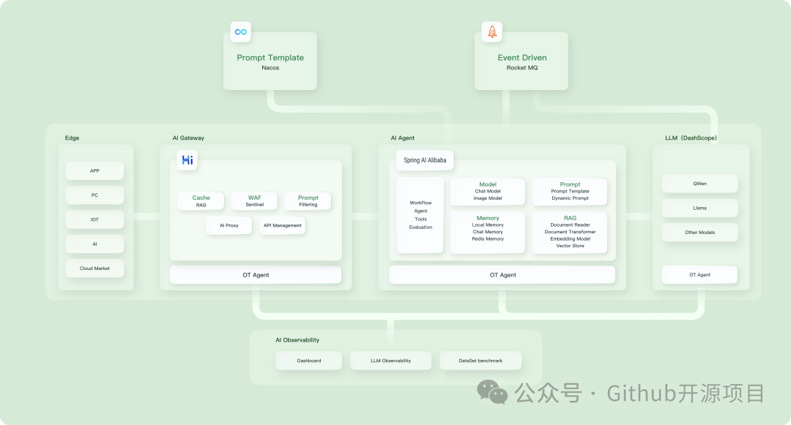Pick the AI box in the Edge column
The width and height of the screenshot is (791, 425).
pos(94,244)
